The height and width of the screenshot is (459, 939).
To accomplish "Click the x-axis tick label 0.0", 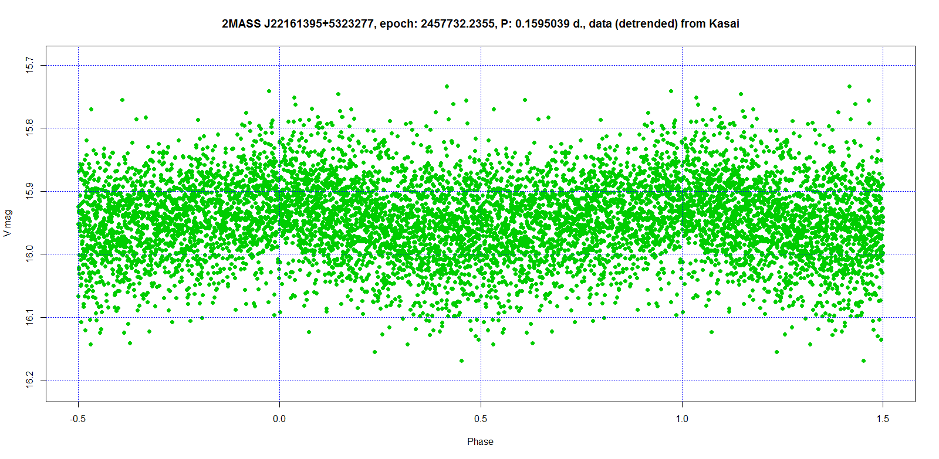I will coord(279,419).
